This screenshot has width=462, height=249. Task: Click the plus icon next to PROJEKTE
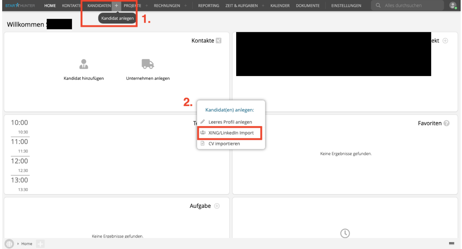coord(147,5)
